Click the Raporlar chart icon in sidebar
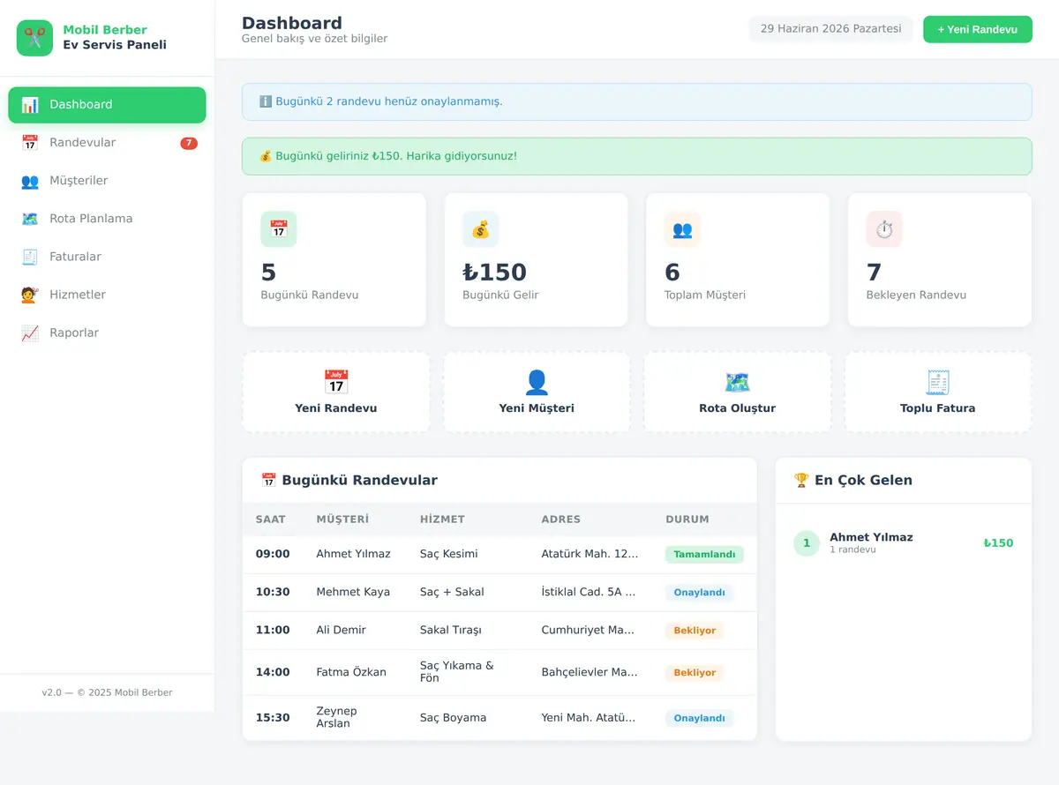Viewport: 1059px width, 785px height. click(x=30, y=333)
